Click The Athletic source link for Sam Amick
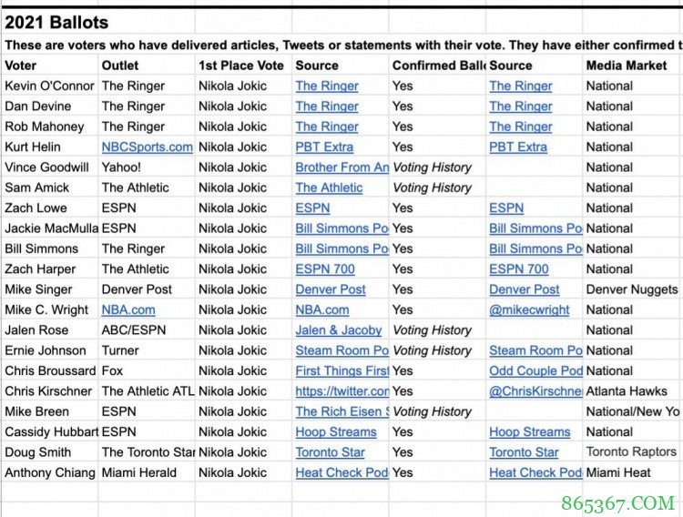 tap(329, 188)
